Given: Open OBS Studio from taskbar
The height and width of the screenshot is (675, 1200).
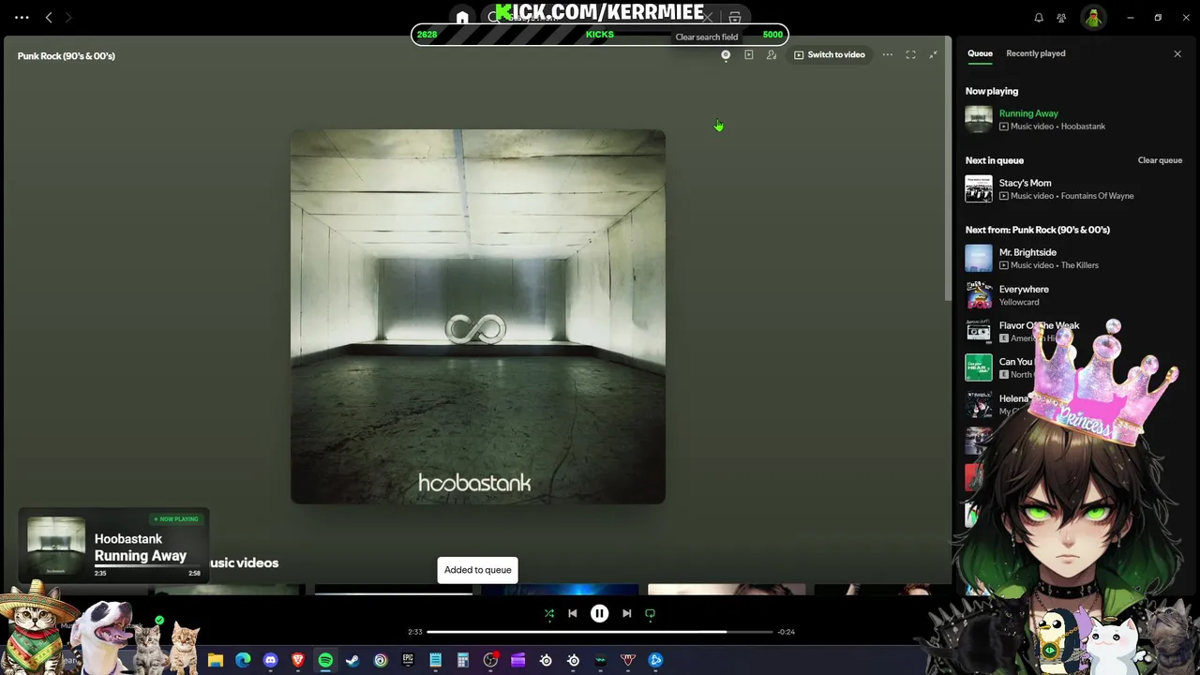Looking at the screenshot, I should [x=490, y=660].
